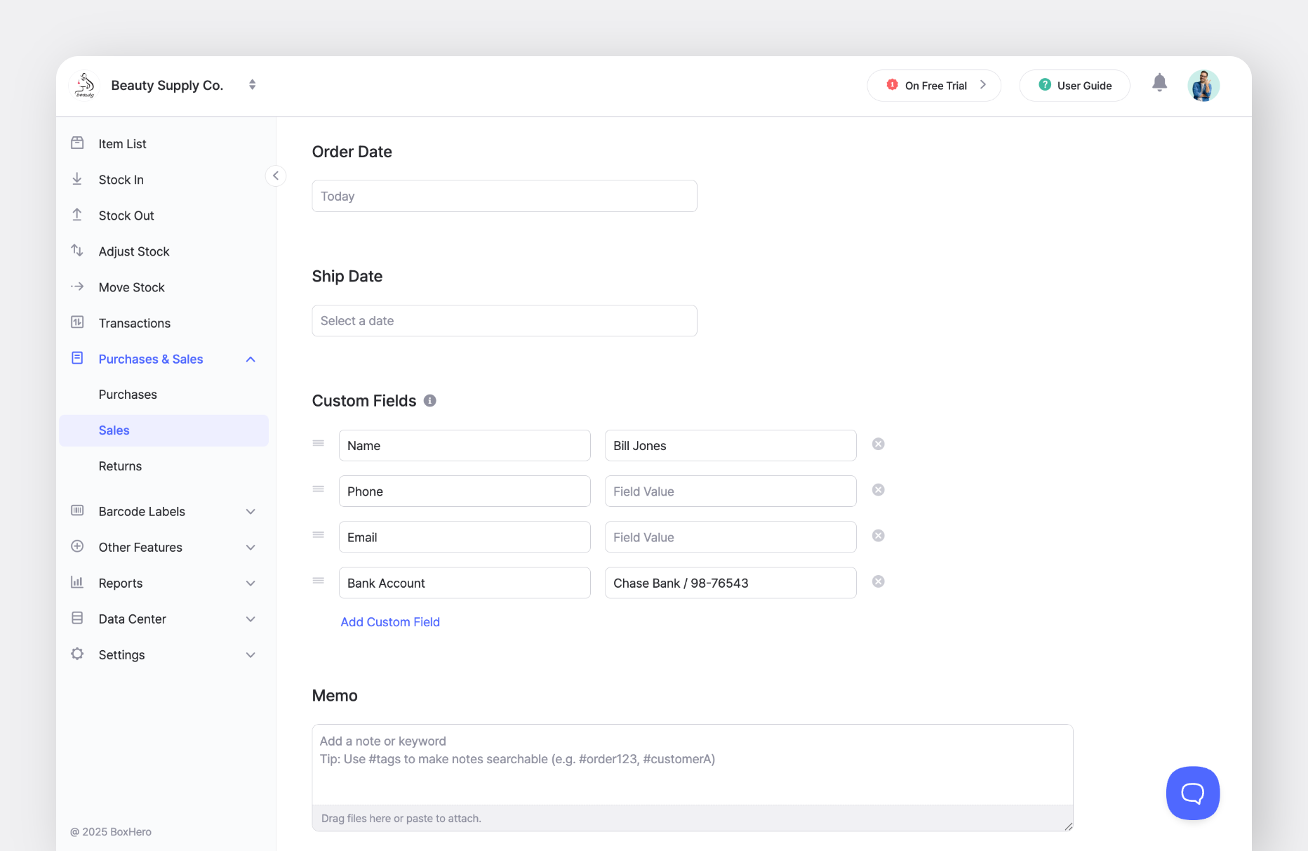The width and height of the screenshot is (1308, 851).
Task: Open the Ship Date picker field
Action: (x=504, y=321)
